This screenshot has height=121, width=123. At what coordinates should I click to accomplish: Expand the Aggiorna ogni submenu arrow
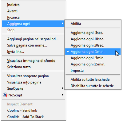click(62, 23)
